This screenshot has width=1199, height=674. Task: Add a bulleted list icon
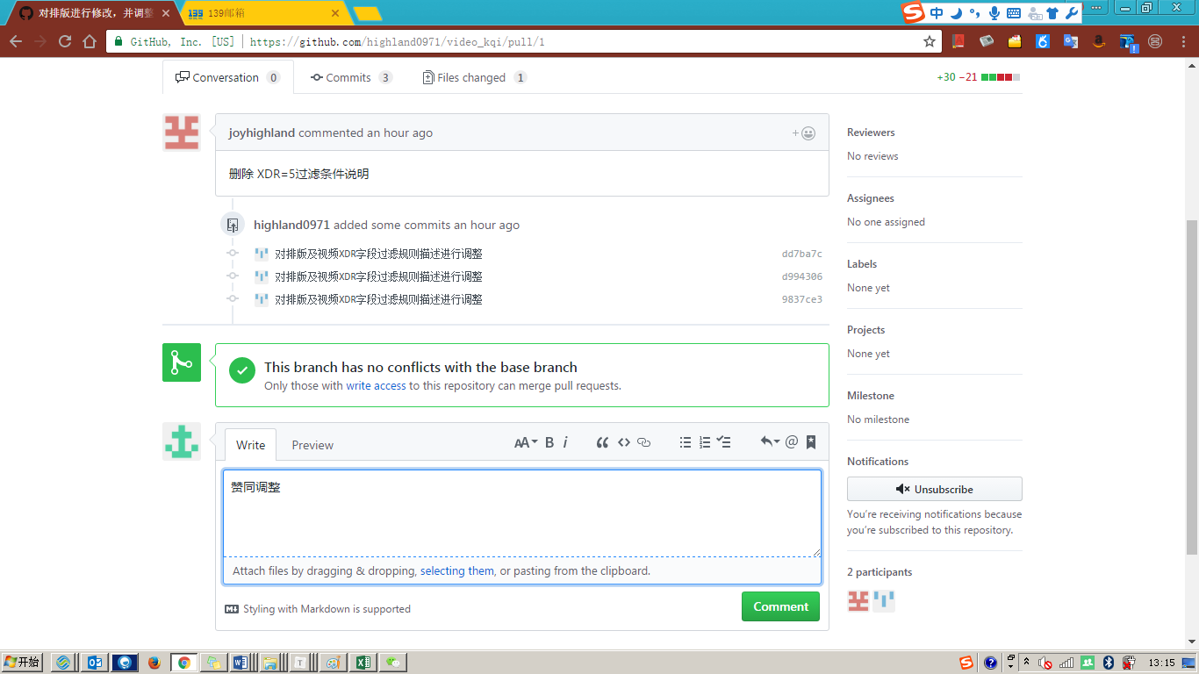pyautogui.click(x=686, y=442)
